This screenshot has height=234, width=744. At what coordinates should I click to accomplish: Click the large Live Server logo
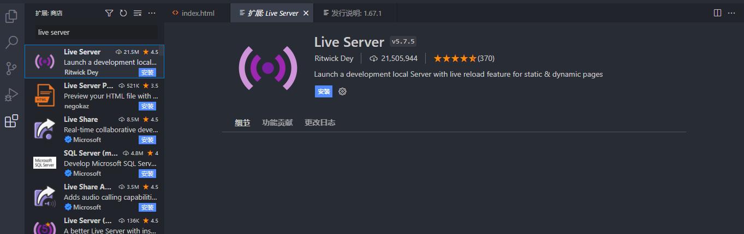pos(267,68)
